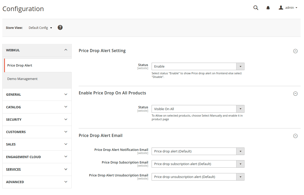Open the Engagement Cloud section
The height and width of the screenshot is (195, 304).
coord(37,157)
